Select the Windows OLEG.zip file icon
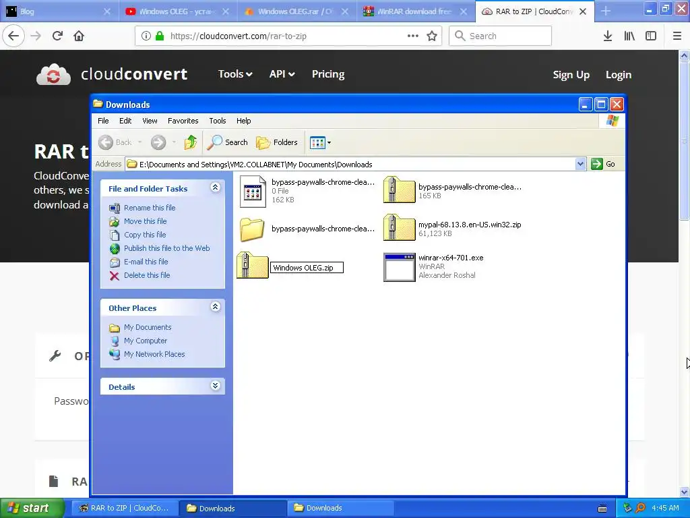This screenshot has height=518, width=690. tap(252, 265)
